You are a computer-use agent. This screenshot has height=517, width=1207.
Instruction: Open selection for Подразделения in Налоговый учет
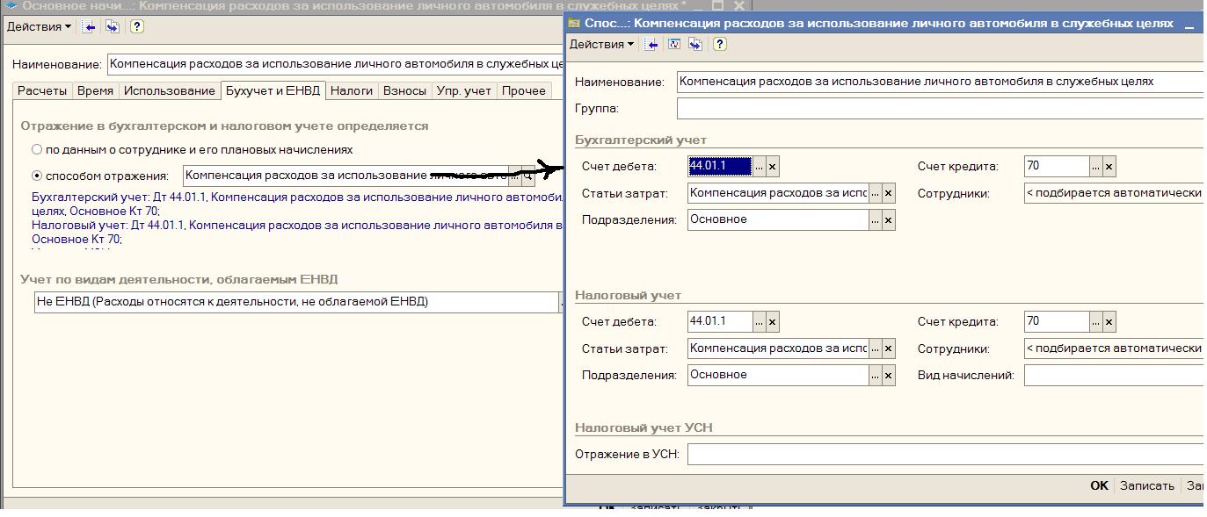(x=874, y=376)
